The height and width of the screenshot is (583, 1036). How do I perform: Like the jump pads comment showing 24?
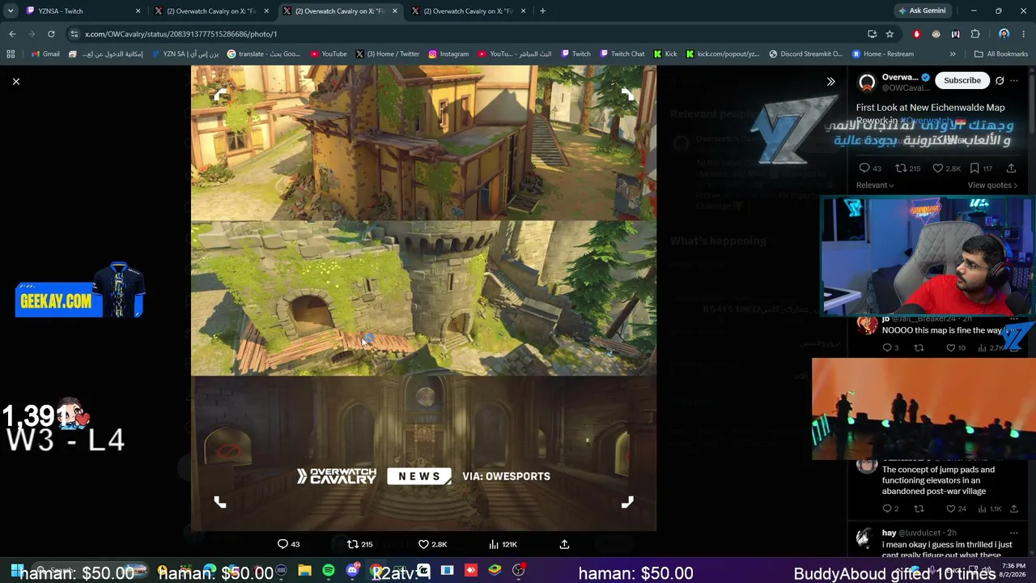[x=956, y=509]
